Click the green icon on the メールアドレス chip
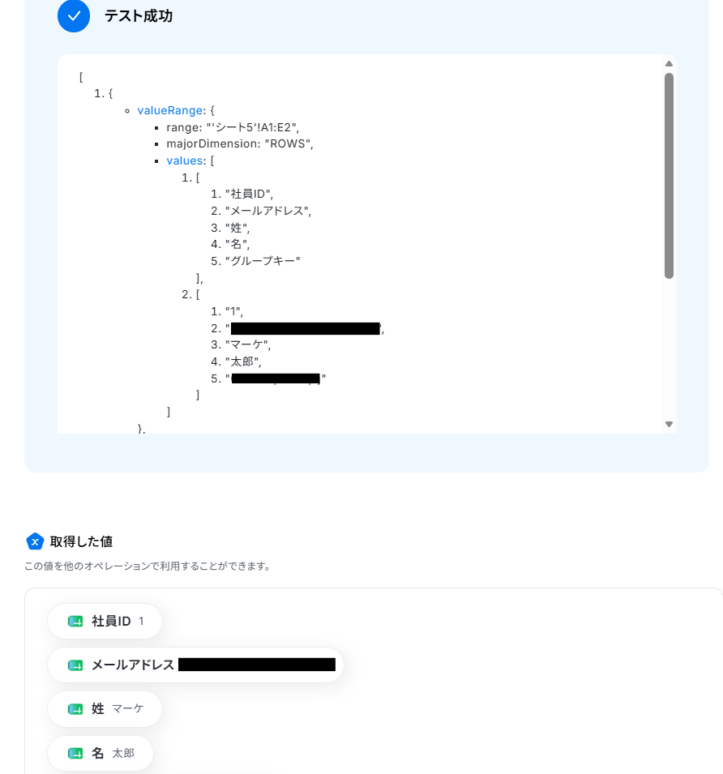 (75, 665)
